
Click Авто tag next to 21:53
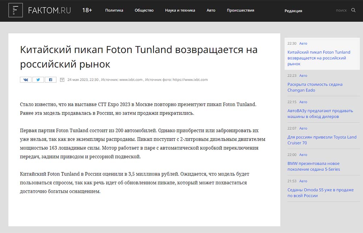[x=303, y=181]
